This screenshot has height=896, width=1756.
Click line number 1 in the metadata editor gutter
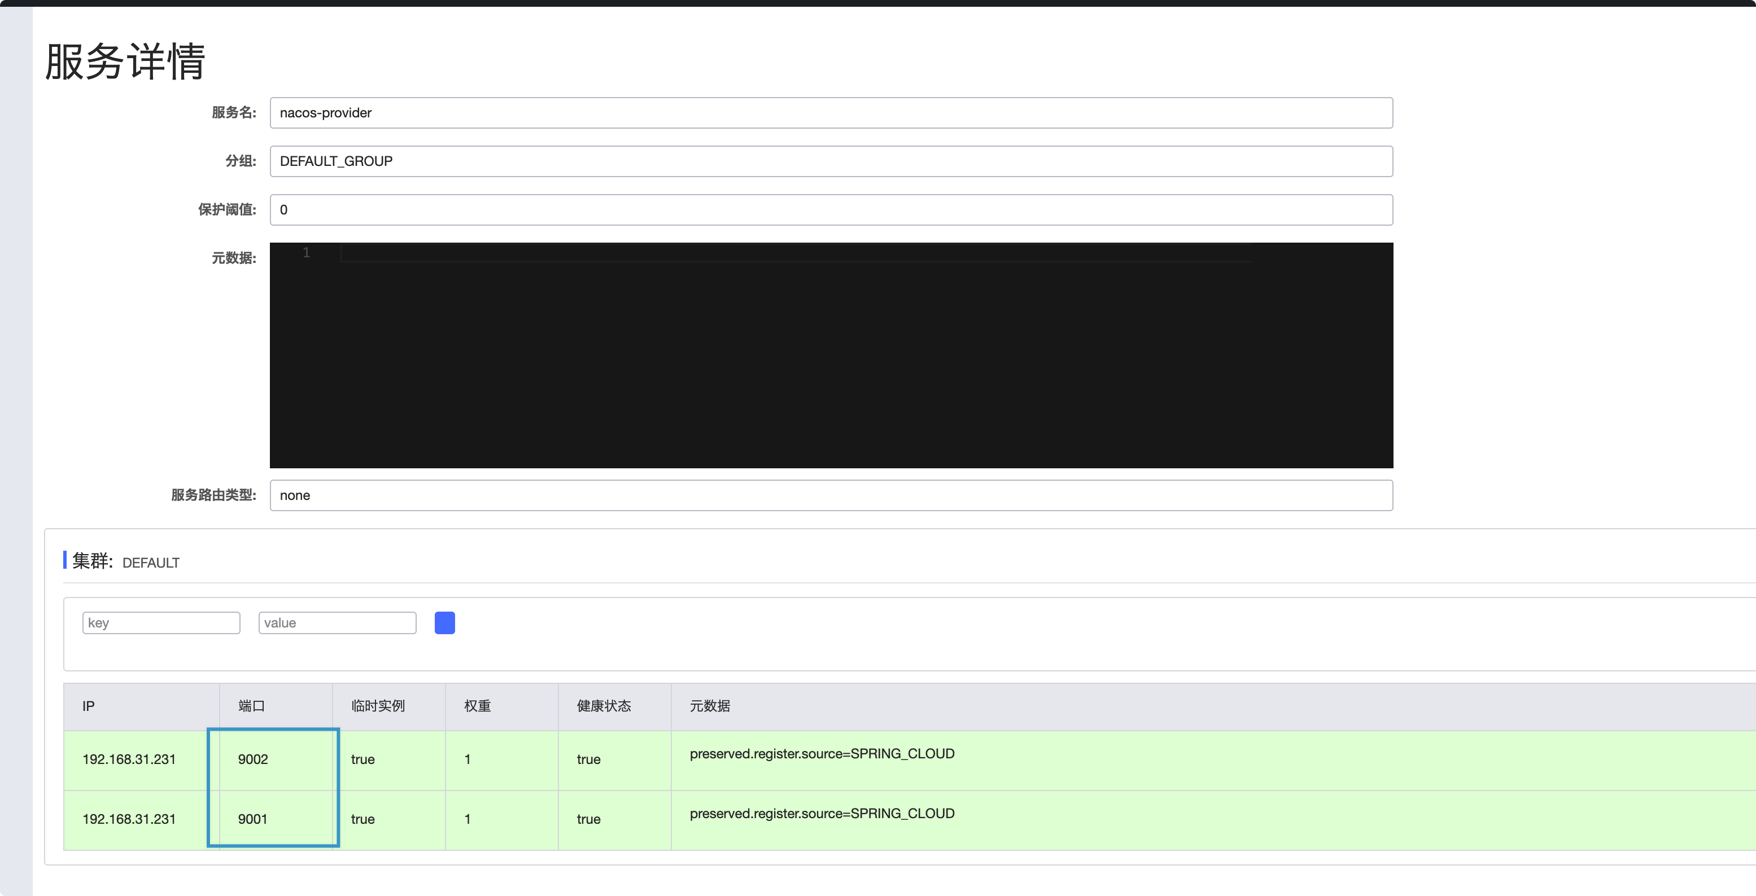[306, 253]
